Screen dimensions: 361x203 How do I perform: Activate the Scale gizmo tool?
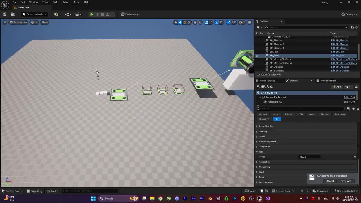pos(189,22)
